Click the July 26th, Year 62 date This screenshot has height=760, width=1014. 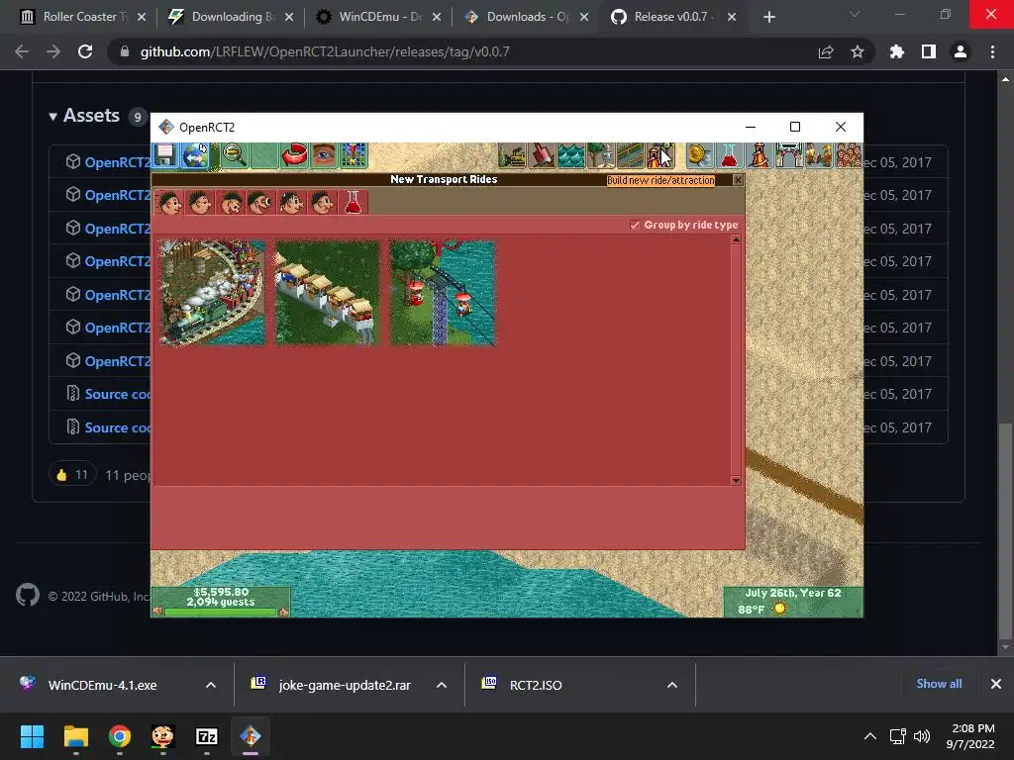[x=793, y=593]
